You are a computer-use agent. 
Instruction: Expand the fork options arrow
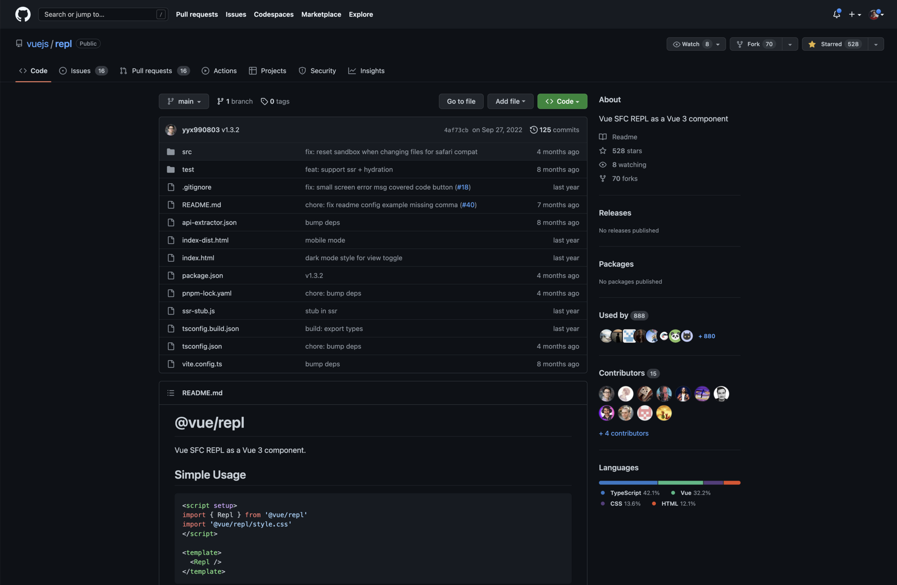click(790, 44)
